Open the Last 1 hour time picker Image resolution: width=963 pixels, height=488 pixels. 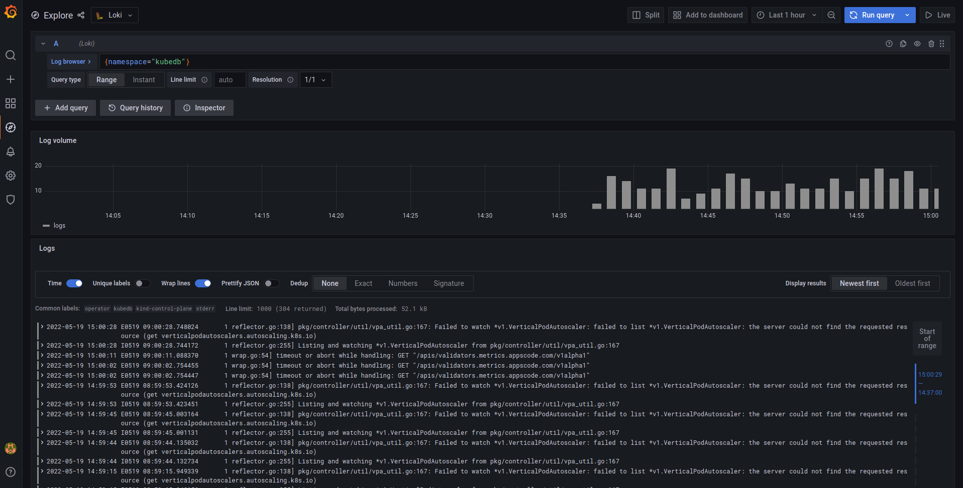[787, 15]
